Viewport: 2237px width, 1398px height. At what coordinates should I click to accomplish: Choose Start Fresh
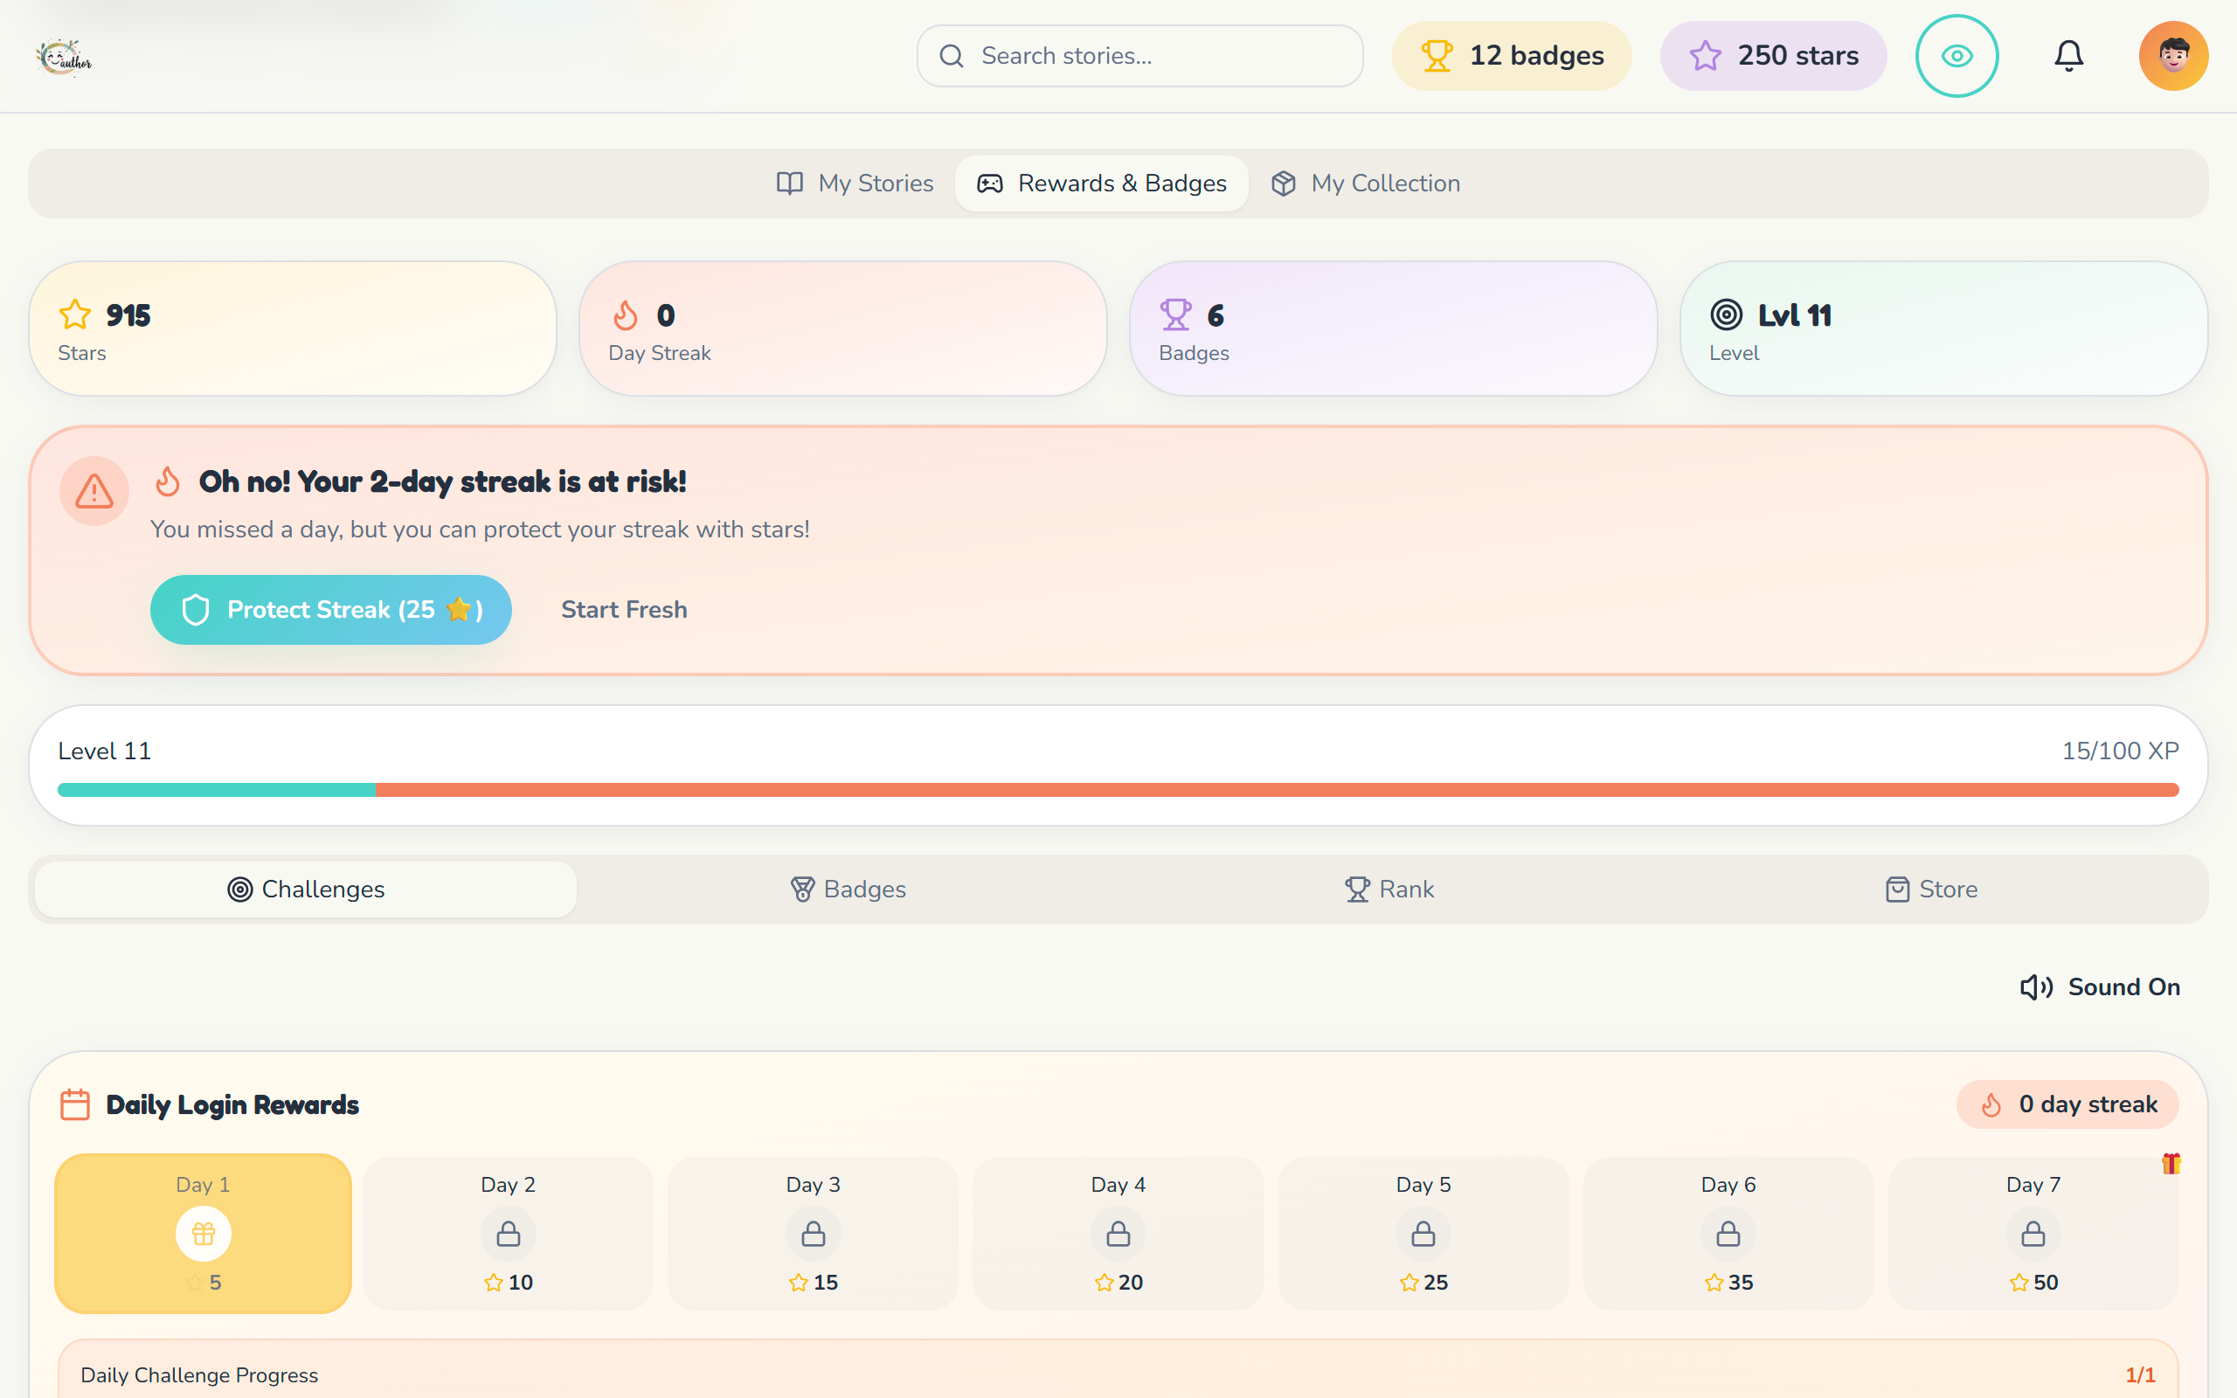[x=624, y=610]
